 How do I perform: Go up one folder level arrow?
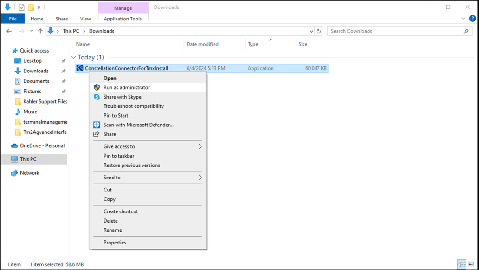coord(40,31)
